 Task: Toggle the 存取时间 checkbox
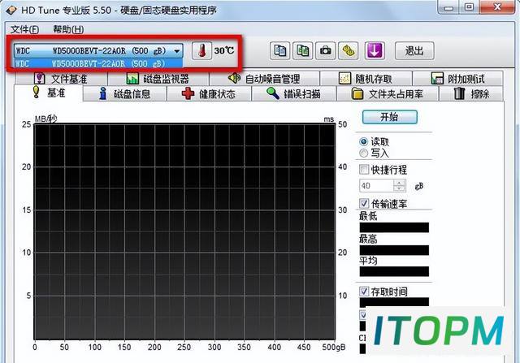[364, 292]
